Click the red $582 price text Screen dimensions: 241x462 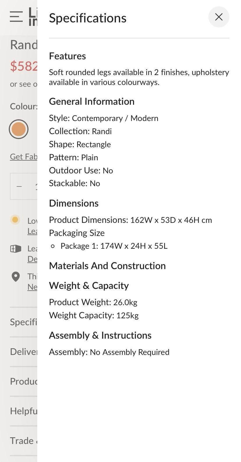pyautogui.click(x=24, y=66)
